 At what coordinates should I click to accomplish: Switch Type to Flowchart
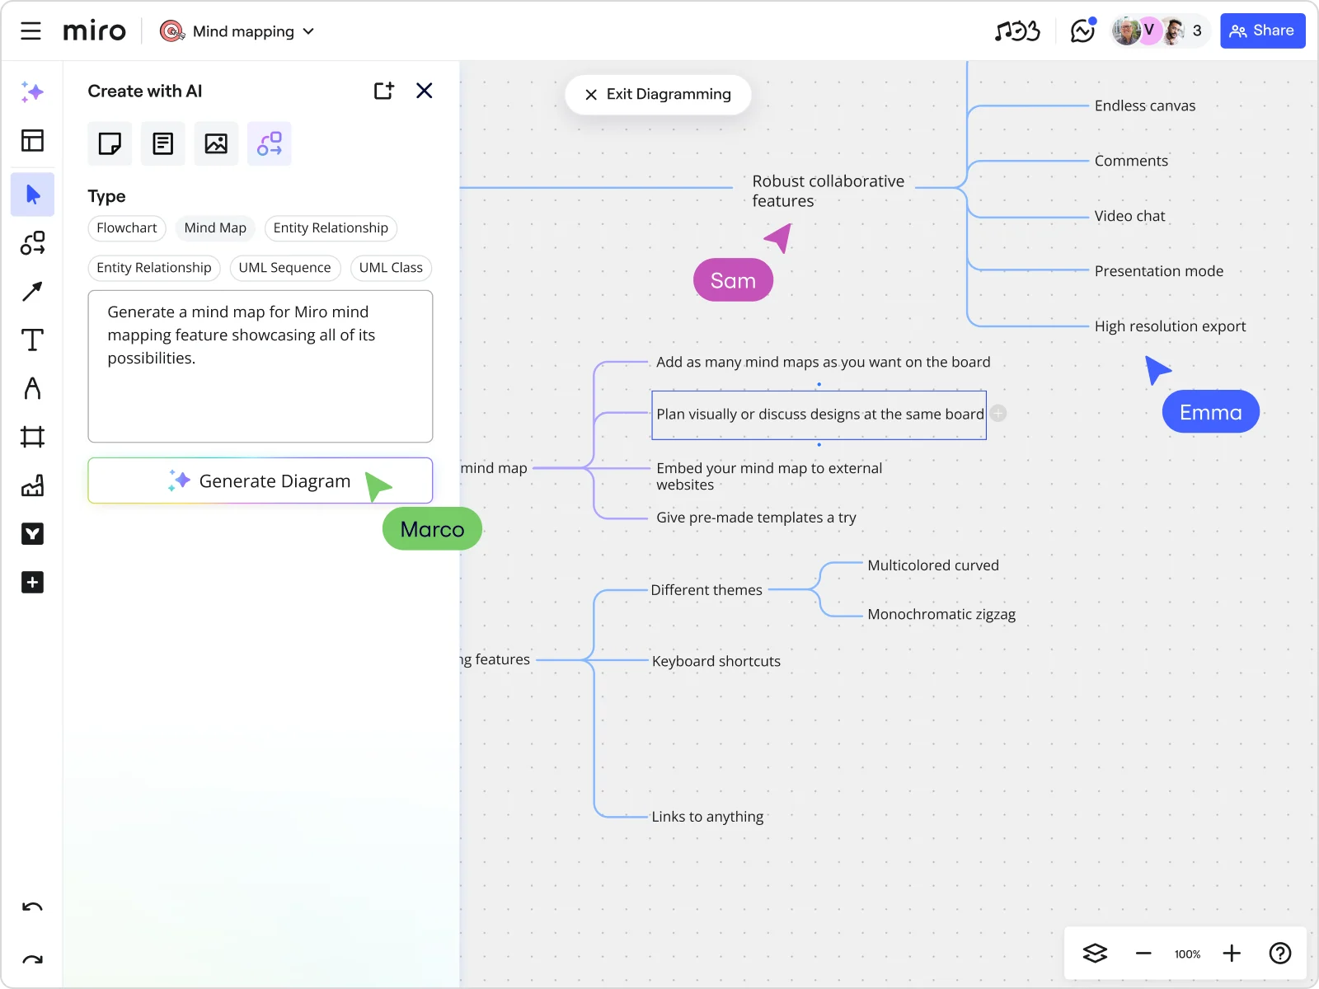point(126,228)
